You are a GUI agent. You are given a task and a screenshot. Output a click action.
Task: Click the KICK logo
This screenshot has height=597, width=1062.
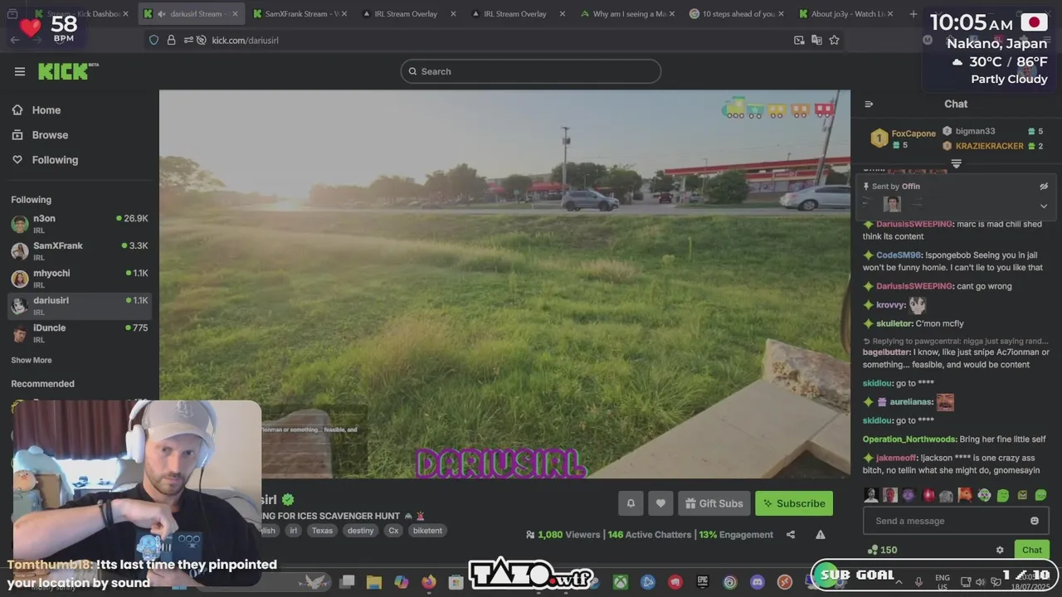tap(67, 71)
